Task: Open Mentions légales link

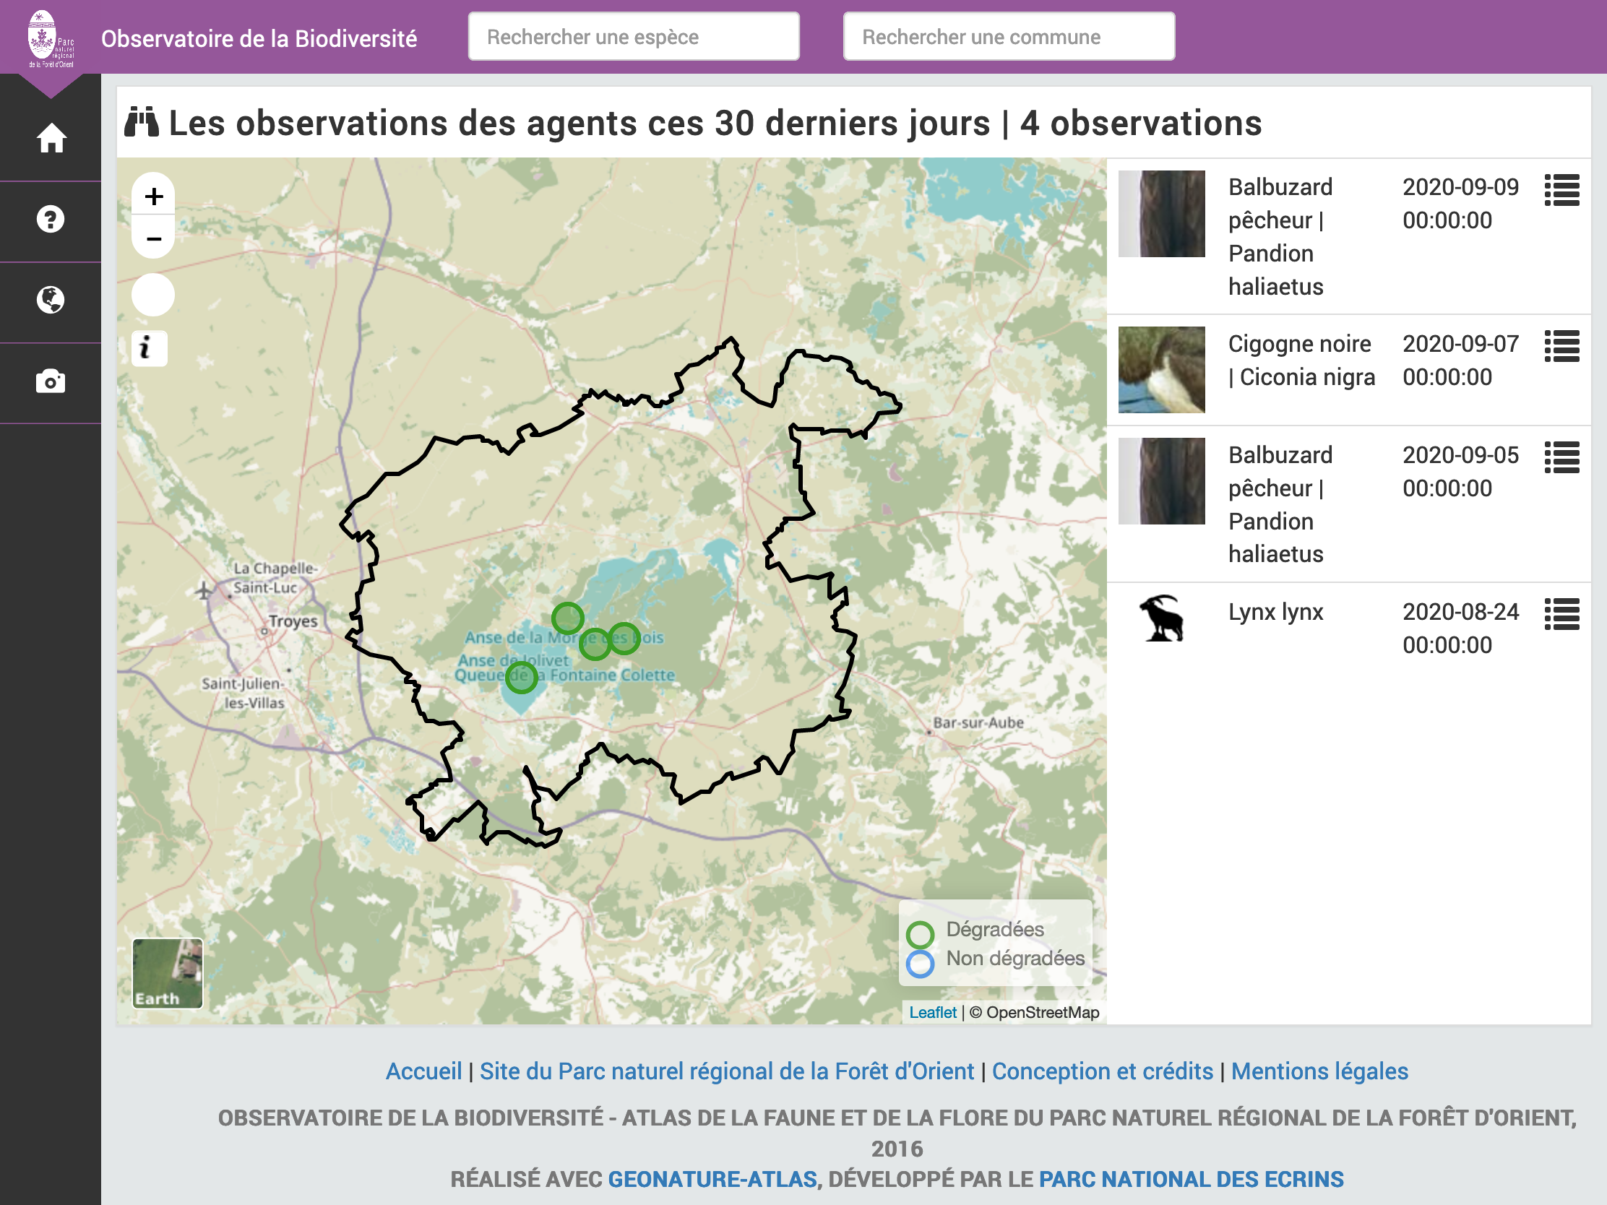Action: 1319,1071
